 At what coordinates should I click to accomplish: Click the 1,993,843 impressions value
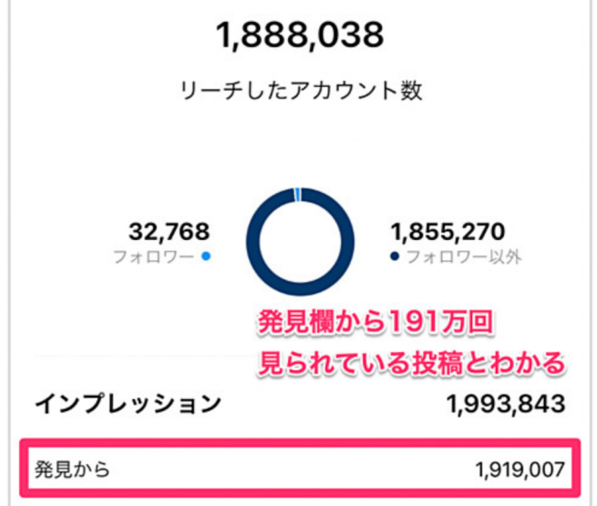pos(506,404)
